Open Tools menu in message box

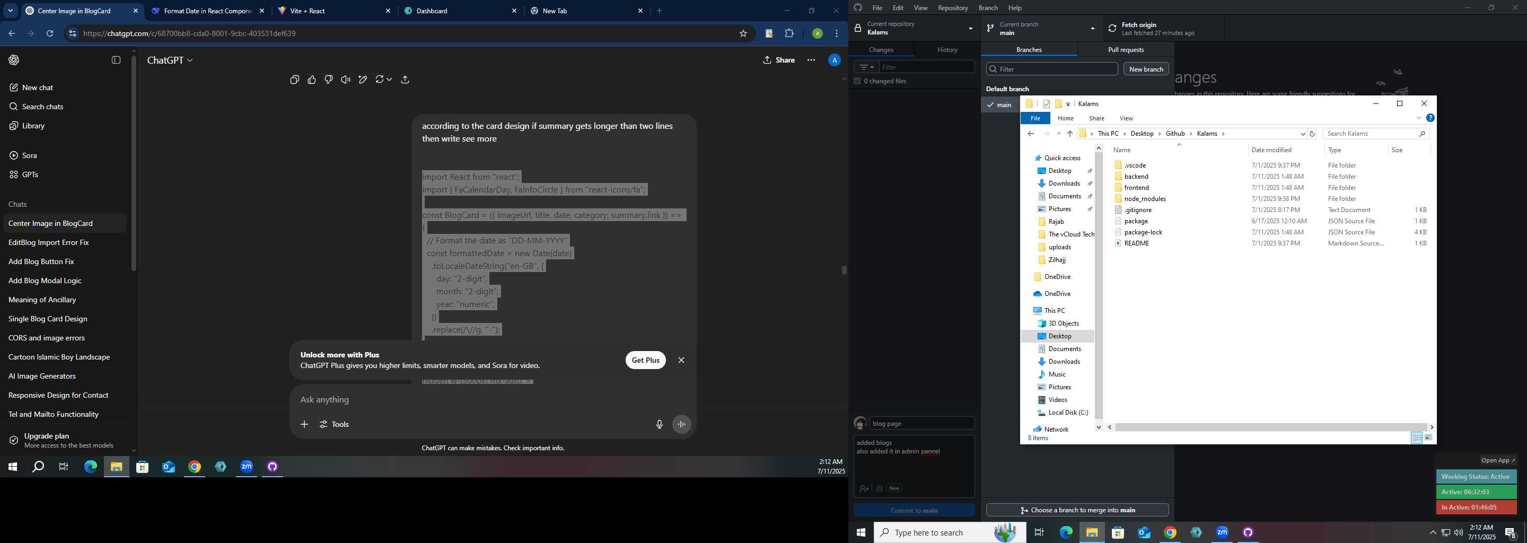[x=335, y=424]
